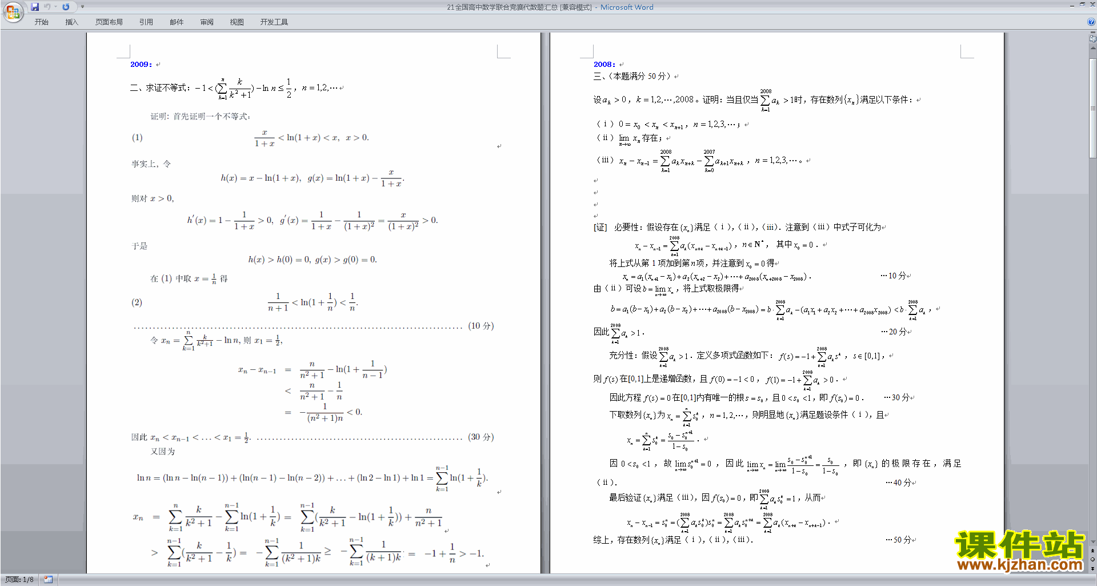Open Select Browse Object button
This screenshot has height=586, width=1097.
coord(1093,559)
